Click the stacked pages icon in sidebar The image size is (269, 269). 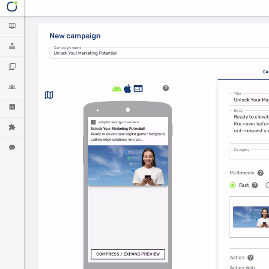point(12,66)
